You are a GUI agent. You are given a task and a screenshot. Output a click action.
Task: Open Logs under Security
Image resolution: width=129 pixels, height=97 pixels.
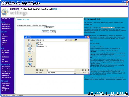pos(3,34)
